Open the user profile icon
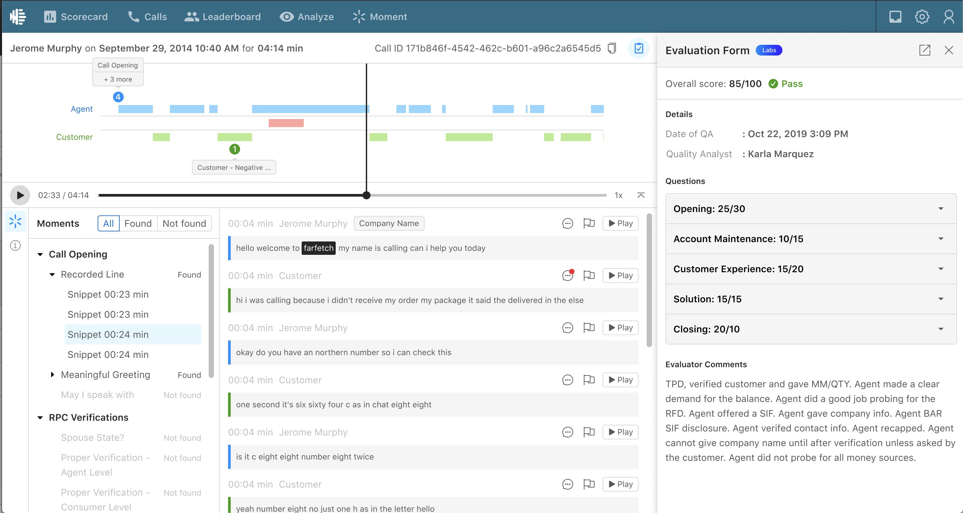 pyautogui.click(x=948, y=16)
